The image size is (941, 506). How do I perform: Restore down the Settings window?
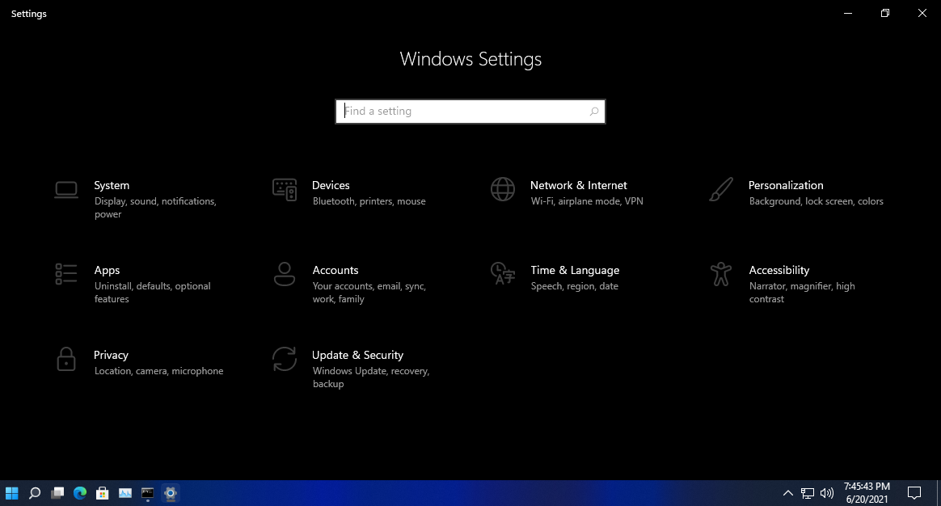884,13
